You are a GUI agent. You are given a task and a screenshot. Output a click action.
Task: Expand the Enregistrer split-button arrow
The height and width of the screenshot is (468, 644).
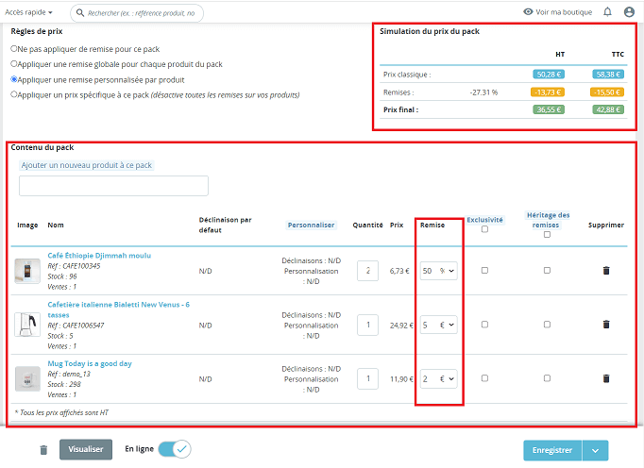[x=595, y=450]
